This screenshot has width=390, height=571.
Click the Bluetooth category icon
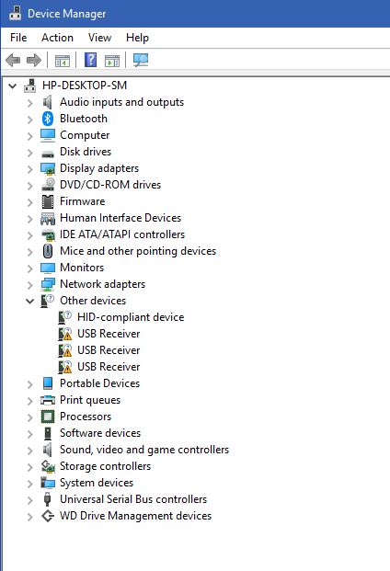(48, 119)
